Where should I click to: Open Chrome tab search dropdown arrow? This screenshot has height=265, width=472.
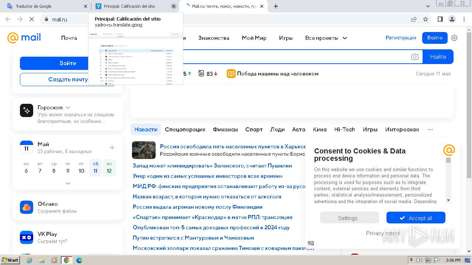[x=428, y=6]
